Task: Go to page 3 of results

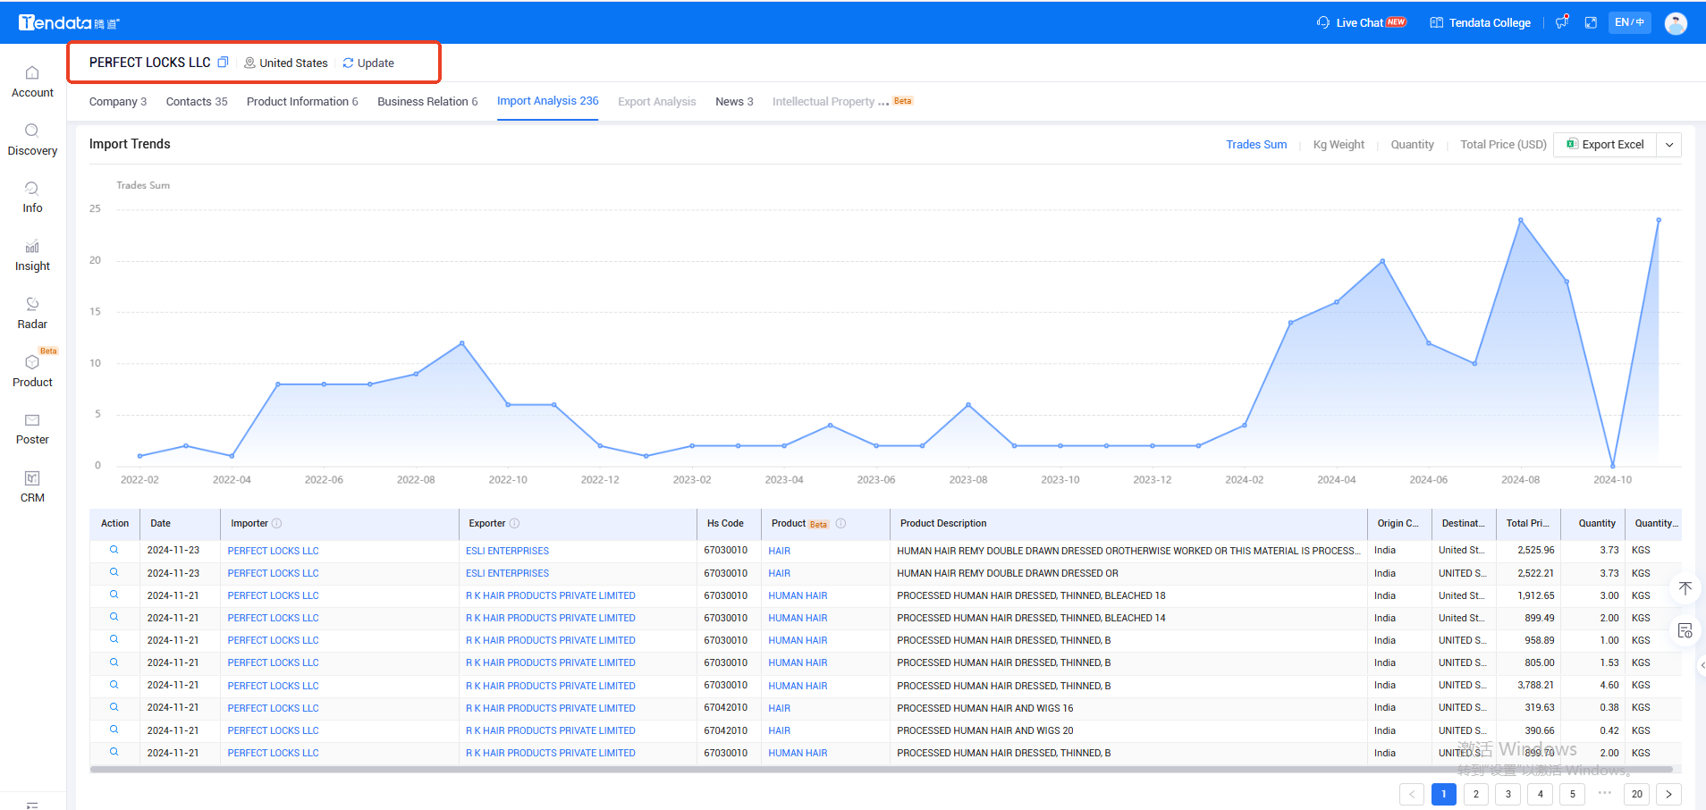Action: [x=1508, y=794]
